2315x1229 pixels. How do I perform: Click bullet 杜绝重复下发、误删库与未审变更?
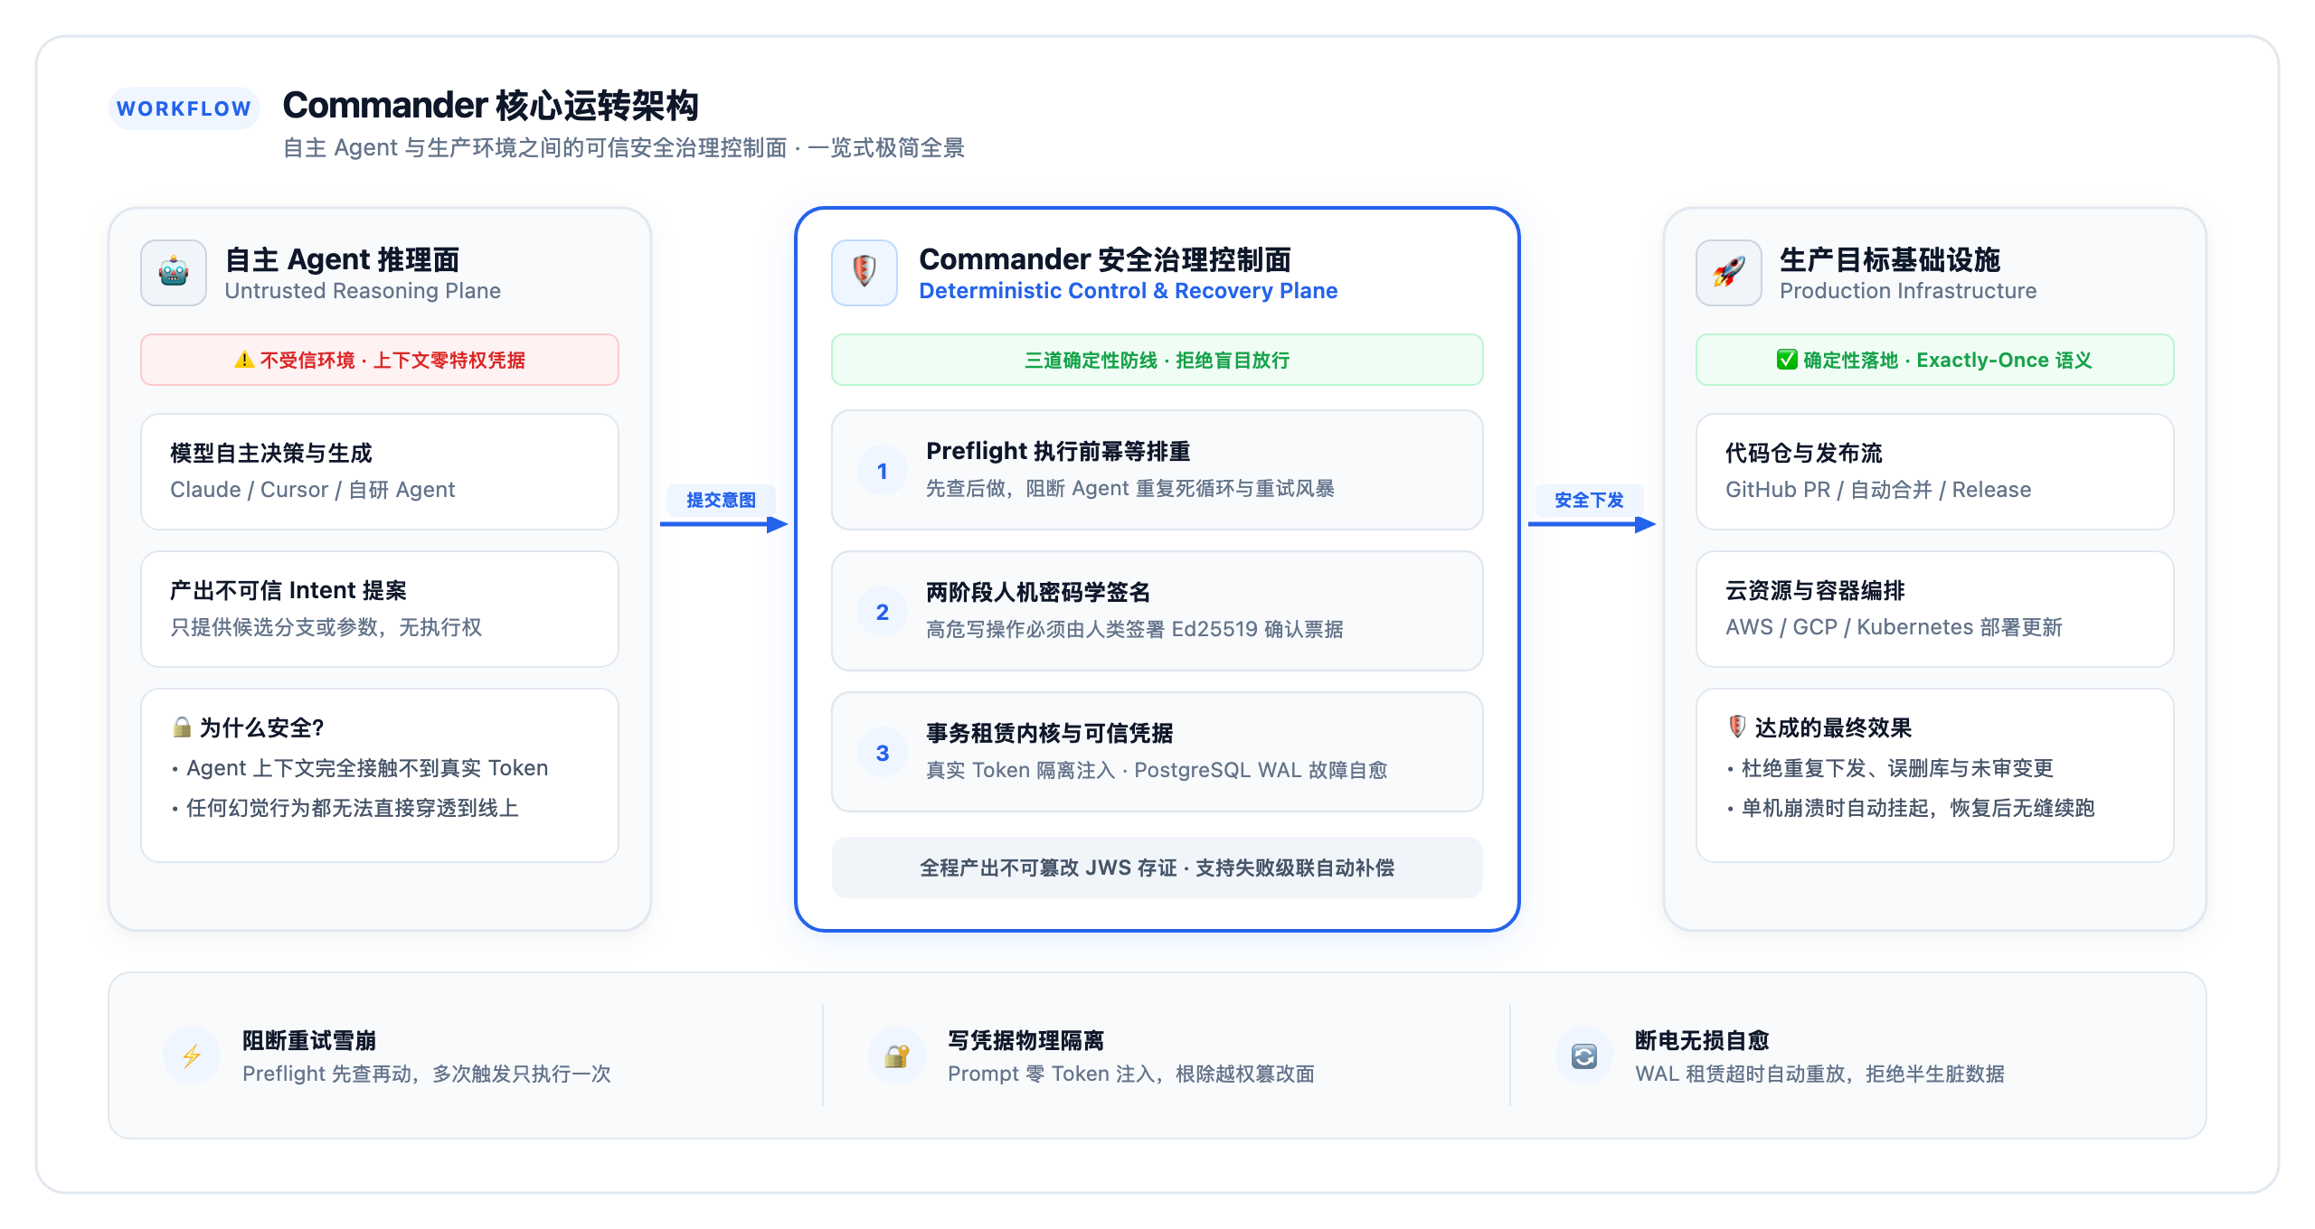[x=1890, y=768]
